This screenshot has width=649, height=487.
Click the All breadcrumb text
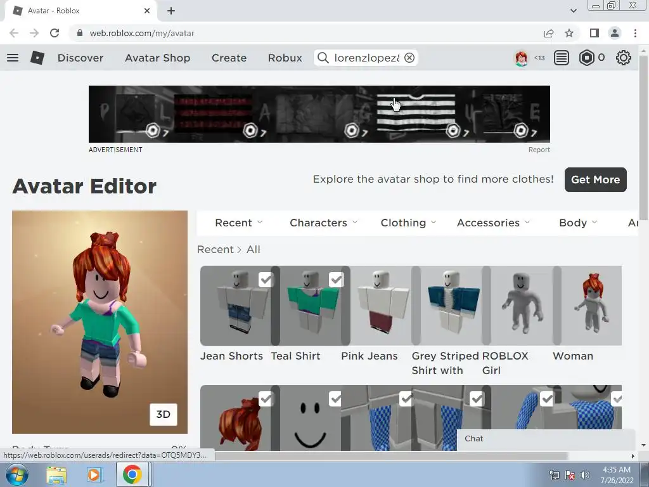coord(254,249)
